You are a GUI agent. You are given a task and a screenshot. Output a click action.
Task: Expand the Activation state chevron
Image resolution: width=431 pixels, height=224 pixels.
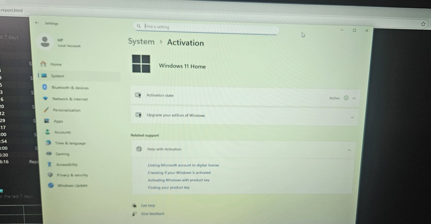(354, 98)
